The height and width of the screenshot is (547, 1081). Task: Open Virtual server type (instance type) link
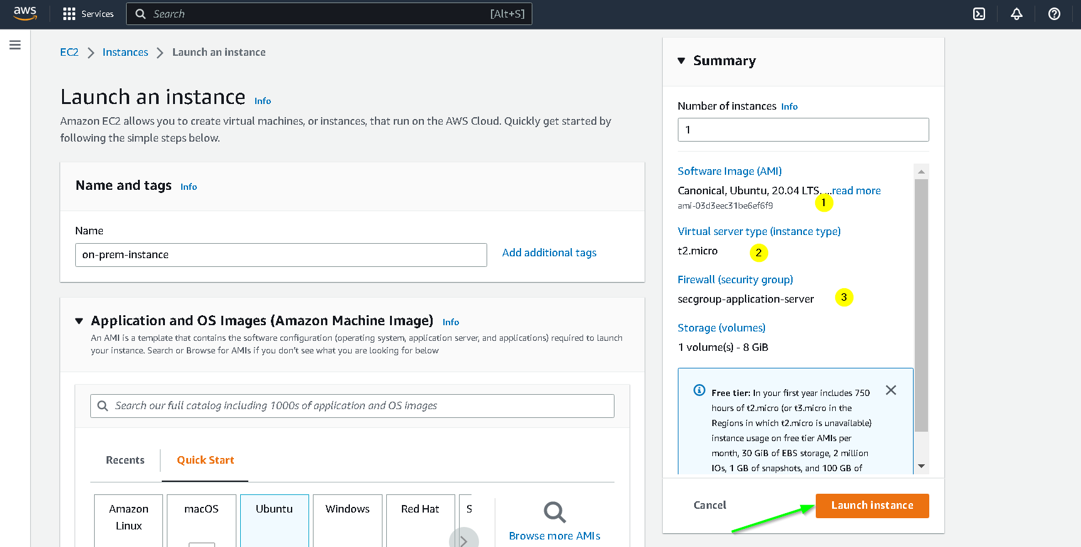(x=759, y=231)
